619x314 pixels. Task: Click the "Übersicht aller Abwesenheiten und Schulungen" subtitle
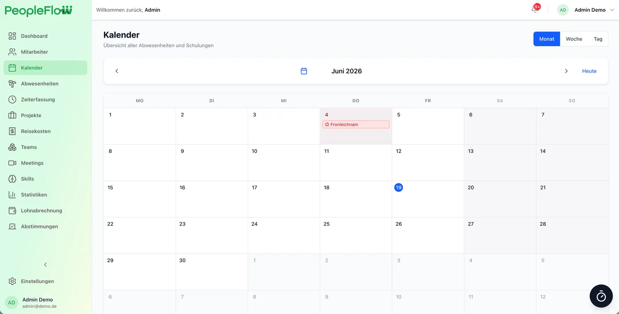click(158, 45)
